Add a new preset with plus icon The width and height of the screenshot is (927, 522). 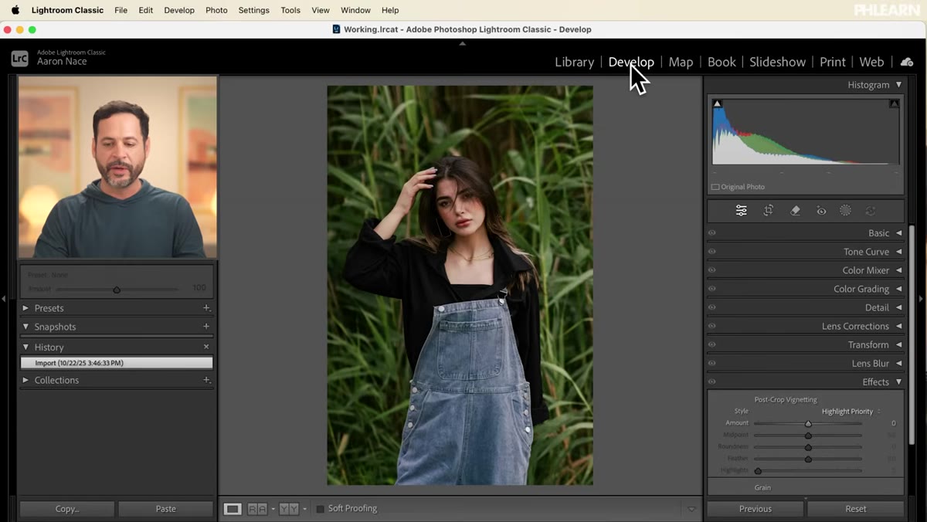[x=206, y=308]
